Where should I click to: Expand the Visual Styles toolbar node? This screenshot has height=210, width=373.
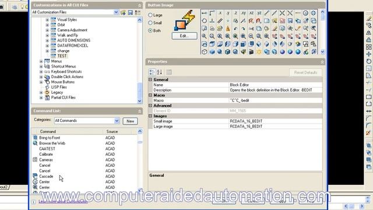tap(47, 20)
